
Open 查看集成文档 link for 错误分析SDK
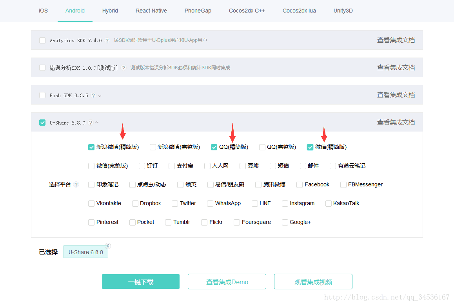[396, 68]
